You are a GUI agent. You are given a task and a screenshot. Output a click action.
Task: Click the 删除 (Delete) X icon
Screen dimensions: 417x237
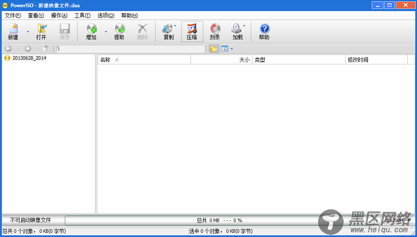(x=142, y=29)
